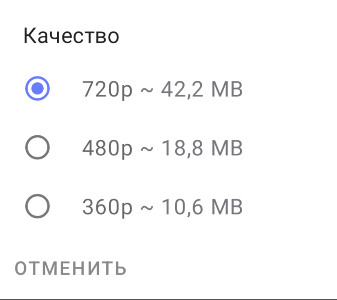Click the ОТМЕНИТЬ cancel button
Screen dimensions: 337x300
click(x=70, y=268)
